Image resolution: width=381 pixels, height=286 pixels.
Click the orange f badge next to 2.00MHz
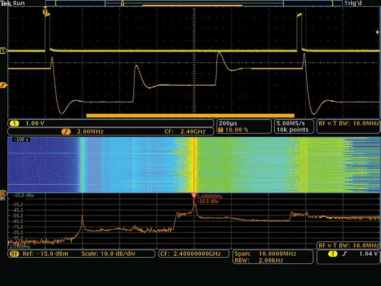click(x=66, y=131)
